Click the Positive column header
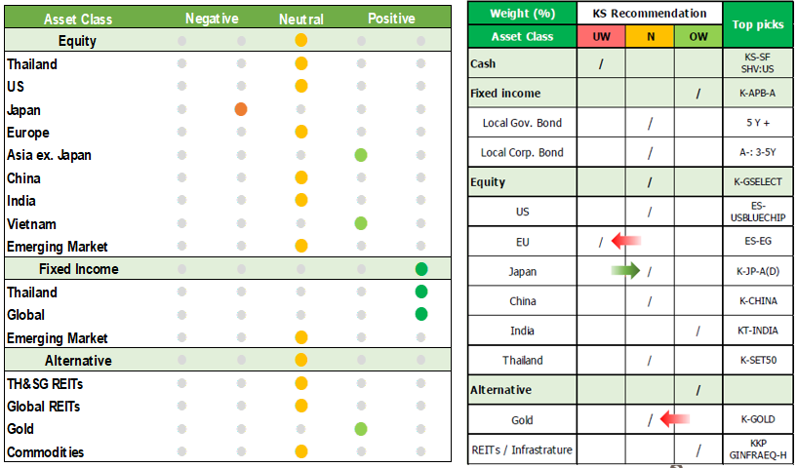The width and height of the screenshot is (797, 468). (391, 19)
